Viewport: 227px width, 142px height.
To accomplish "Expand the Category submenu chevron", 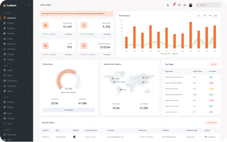I will pos(29,28).
